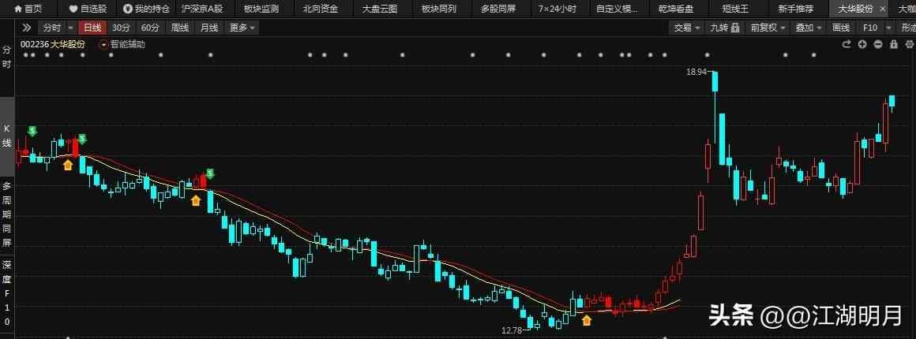Click the zoom out (−) chart icon
Image resolution: width=916 pixels, height=339 pixels.
tap(878, 44)
